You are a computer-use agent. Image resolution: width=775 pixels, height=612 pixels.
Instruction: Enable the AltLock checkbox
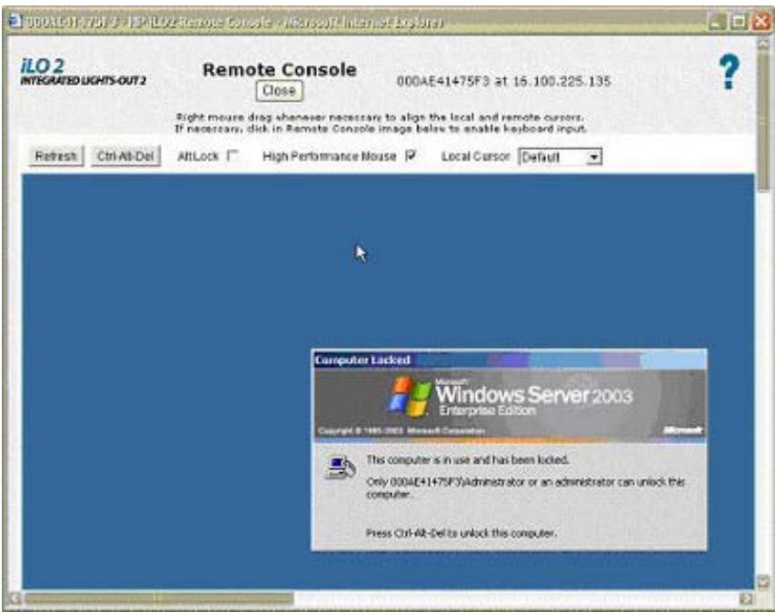coord(233,155)
